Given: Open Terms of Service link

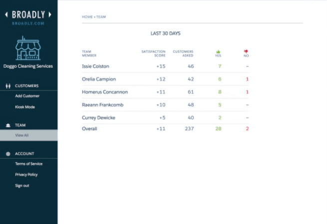Looking at the screenshot, I should coord(29,163).
